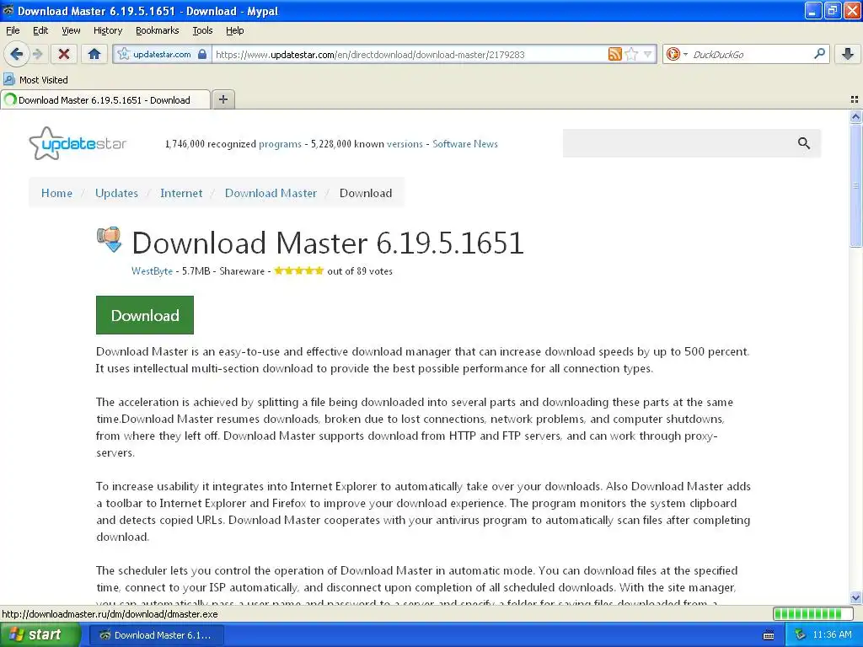Screen dimensions: 863x647
Task: Click the keyboard icon in system tray
Action: tap(769, 635)
